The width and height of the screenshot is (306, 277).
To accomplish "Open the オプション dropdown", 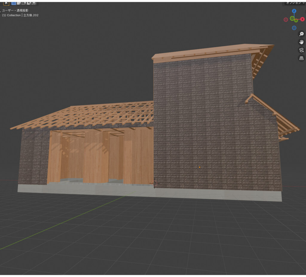I will pyautogui.click(x=295, y=3).
